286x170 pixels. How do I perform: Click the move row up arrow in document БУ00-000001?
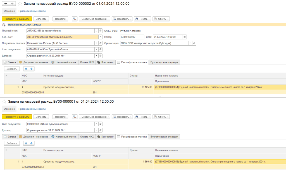(26, 143)
